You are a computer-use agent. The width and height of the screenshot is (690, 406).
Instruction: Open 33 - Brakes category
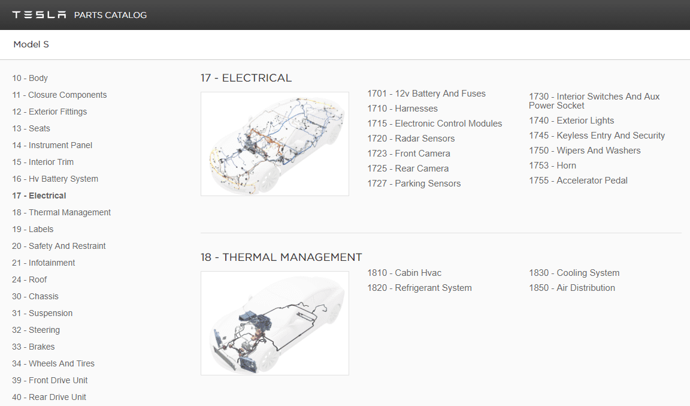pos(34,346)
